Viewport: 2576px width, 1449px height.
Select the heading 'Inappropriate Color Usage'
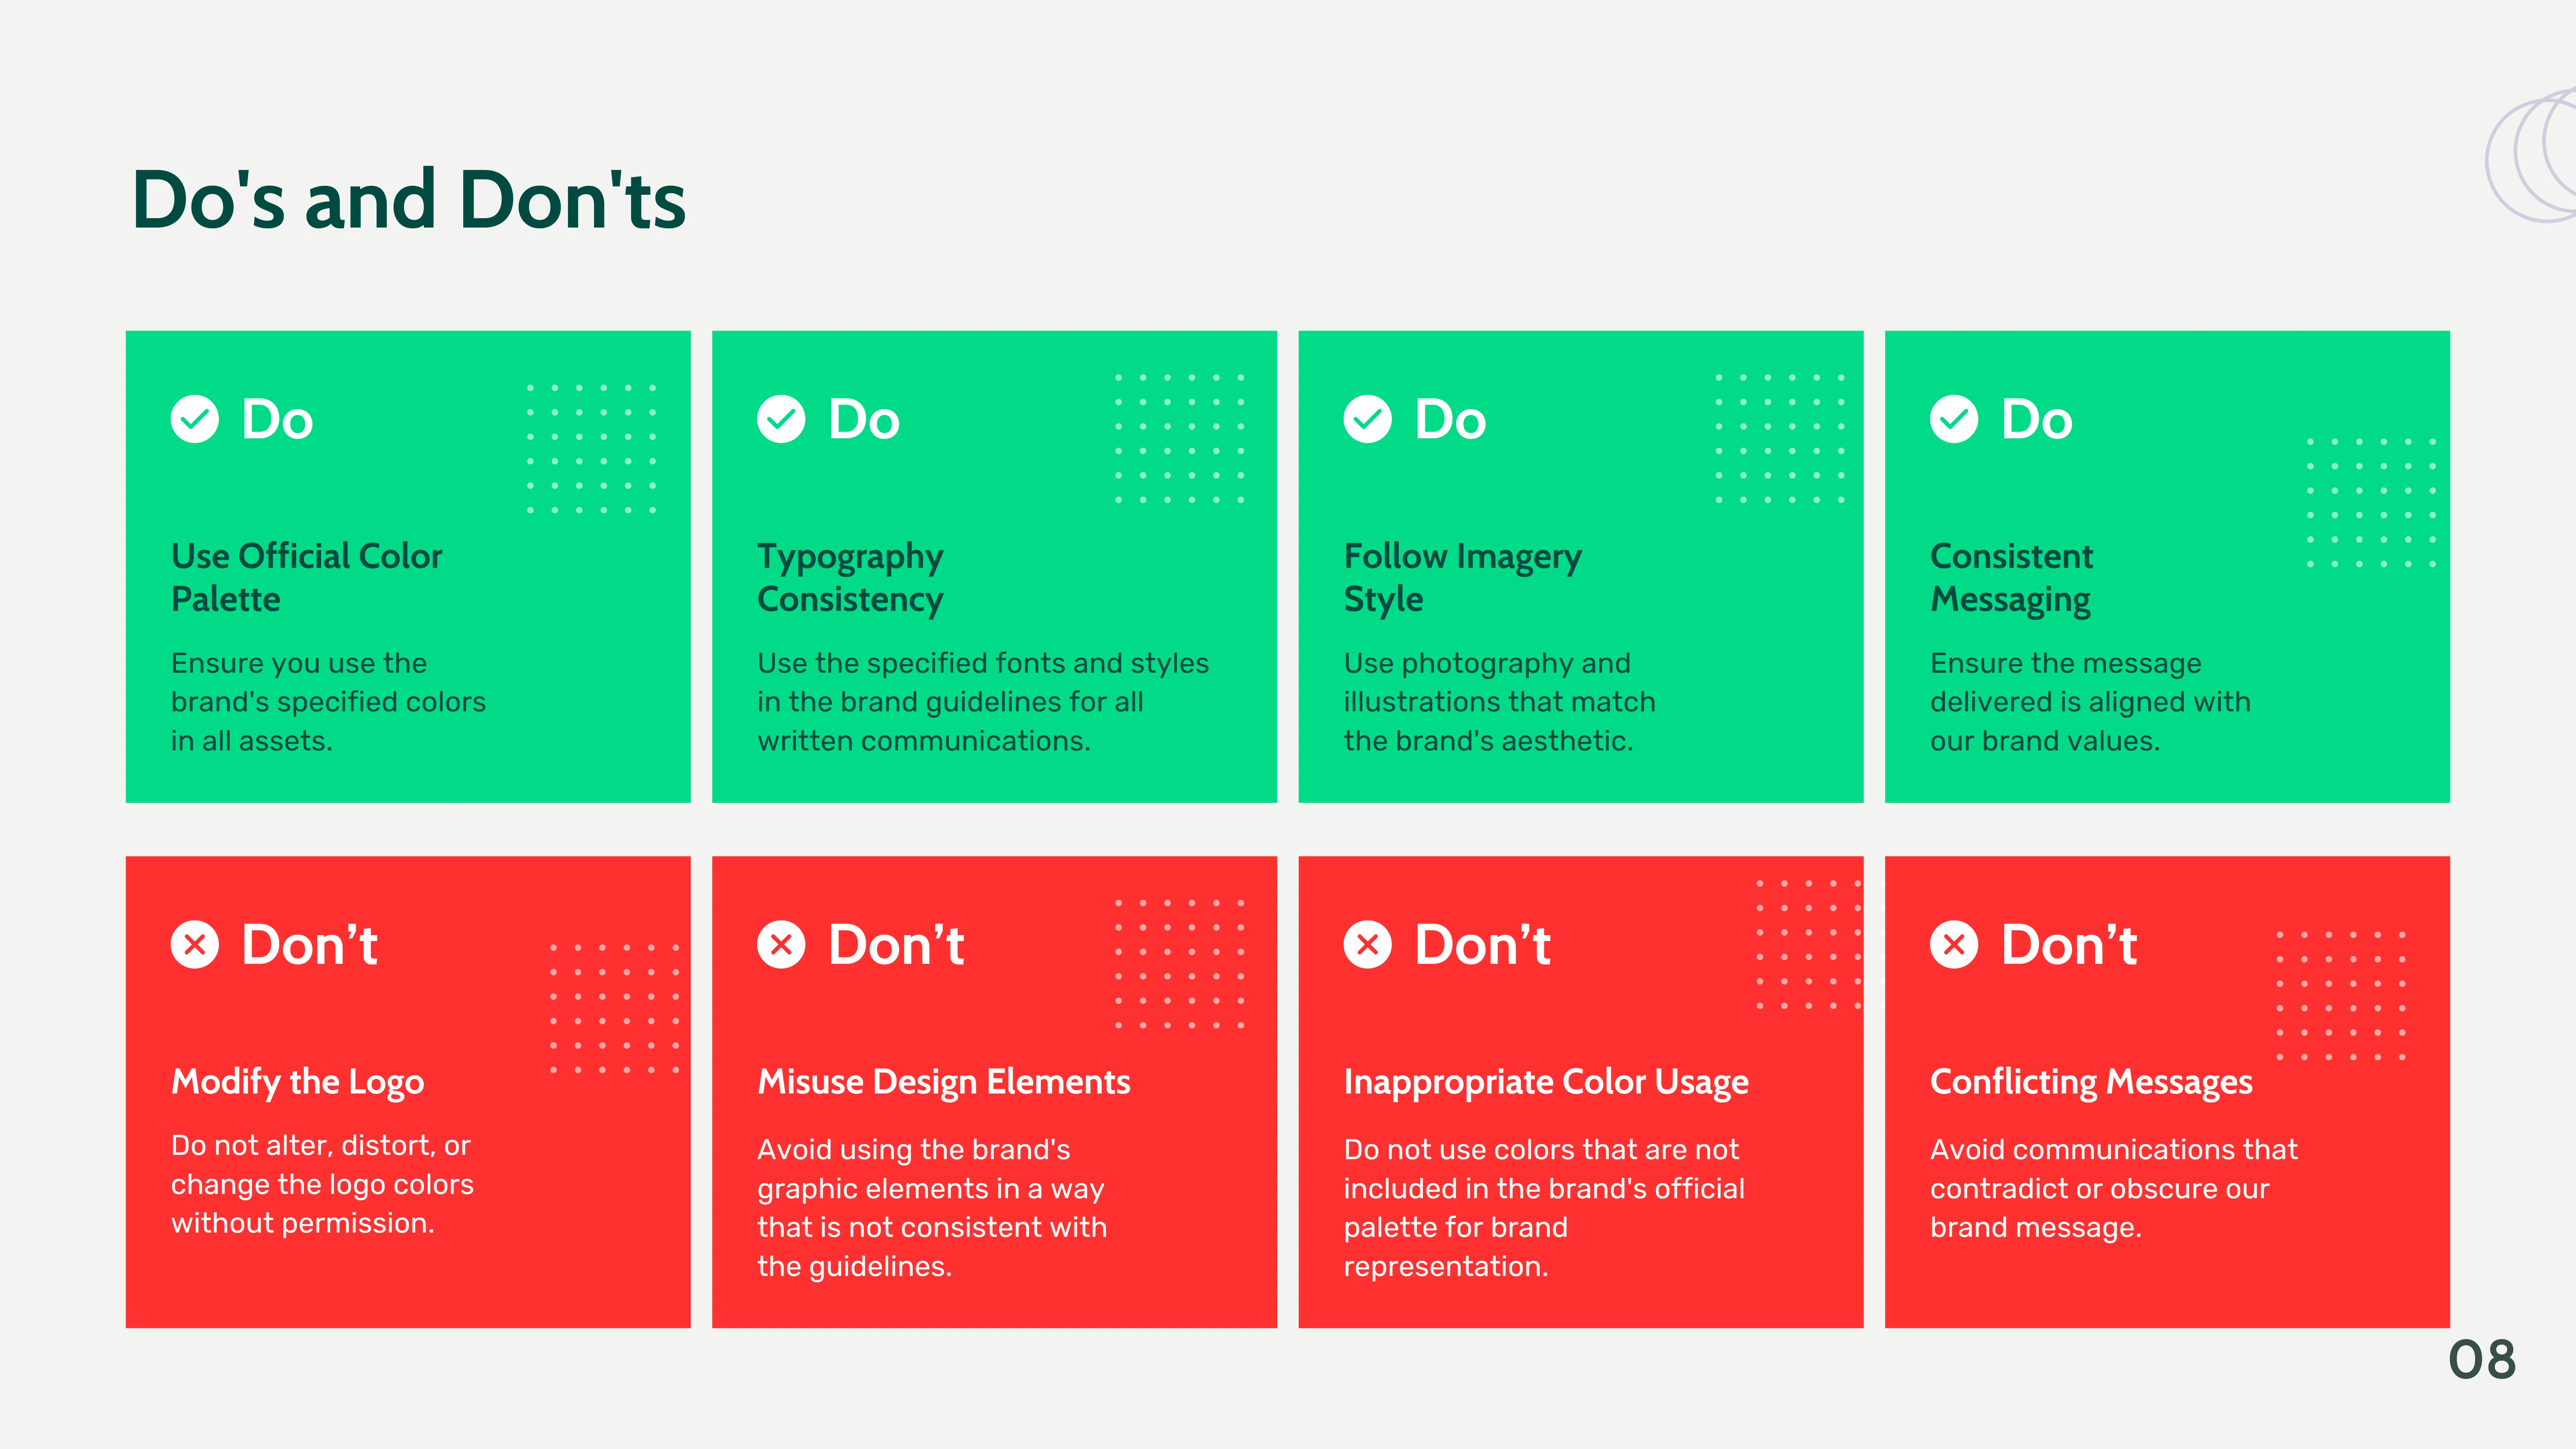pos(1546,1082)
